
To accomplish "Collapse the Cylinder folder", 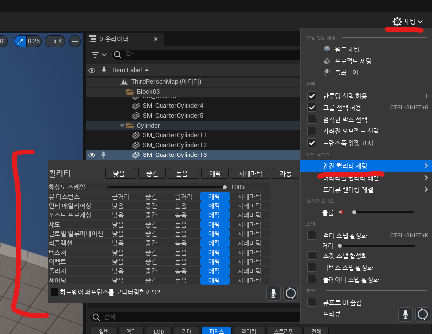I will tap(122, 125).
